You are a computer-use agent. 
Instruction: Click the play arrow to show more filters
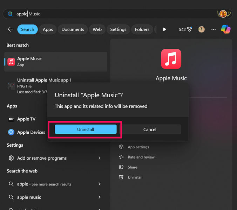point(164,29)
